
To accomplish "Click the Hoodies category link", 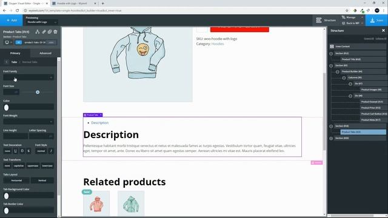I will [218, 44].
